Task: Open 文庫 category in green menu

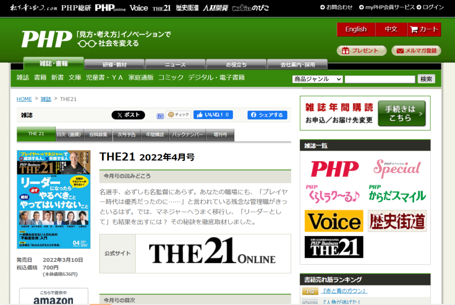Action: pyautogui.click(x=75, y=77)
